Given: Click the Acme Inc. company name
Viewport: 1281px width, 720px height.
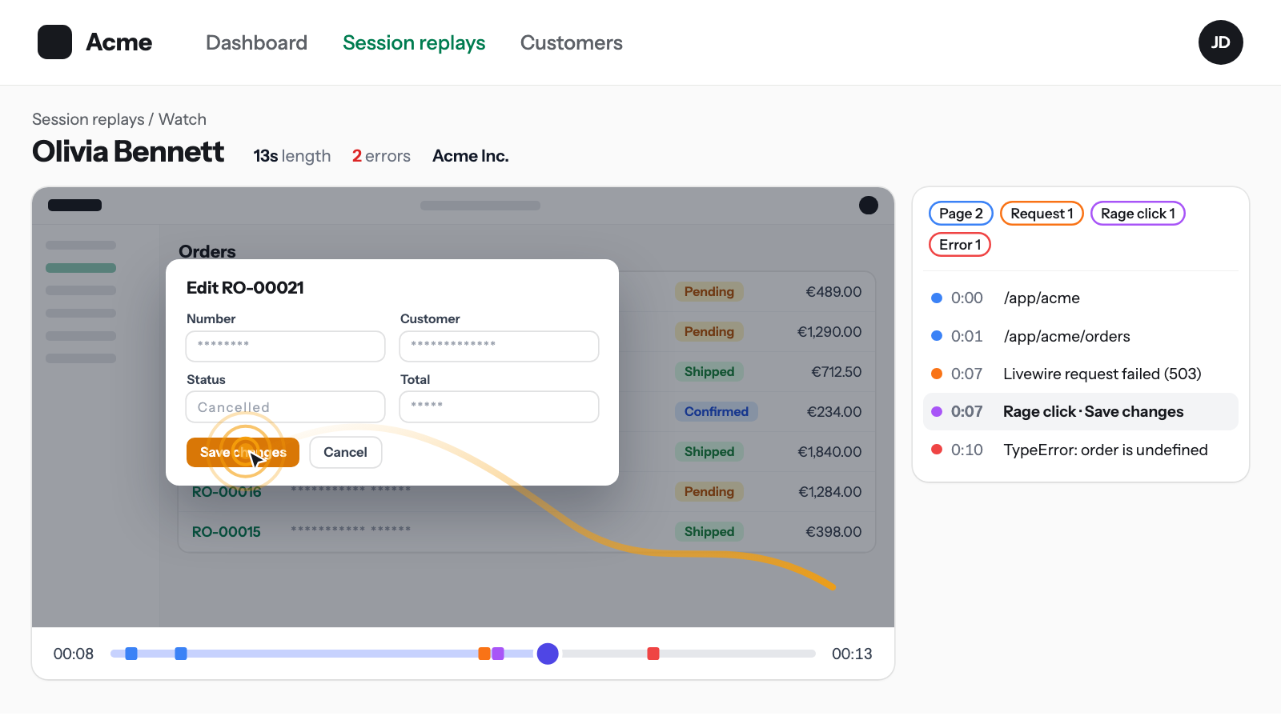Looking at the screenshot, I should pos(471,156).
